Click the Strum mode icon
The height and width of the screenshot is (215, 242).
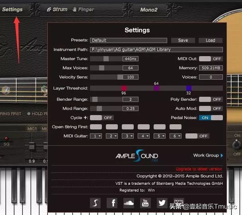coord(49,10)
